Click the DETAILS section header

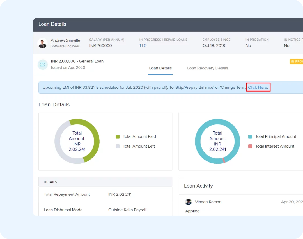point(105,182)
